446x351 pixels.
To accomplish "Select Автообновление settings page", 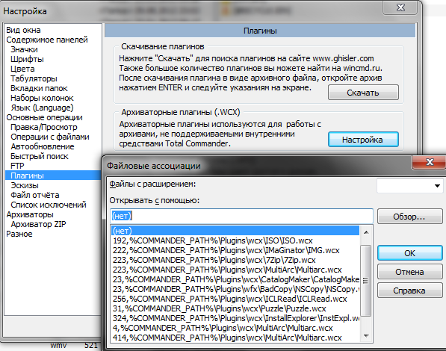I will click(x=43, y=146).
